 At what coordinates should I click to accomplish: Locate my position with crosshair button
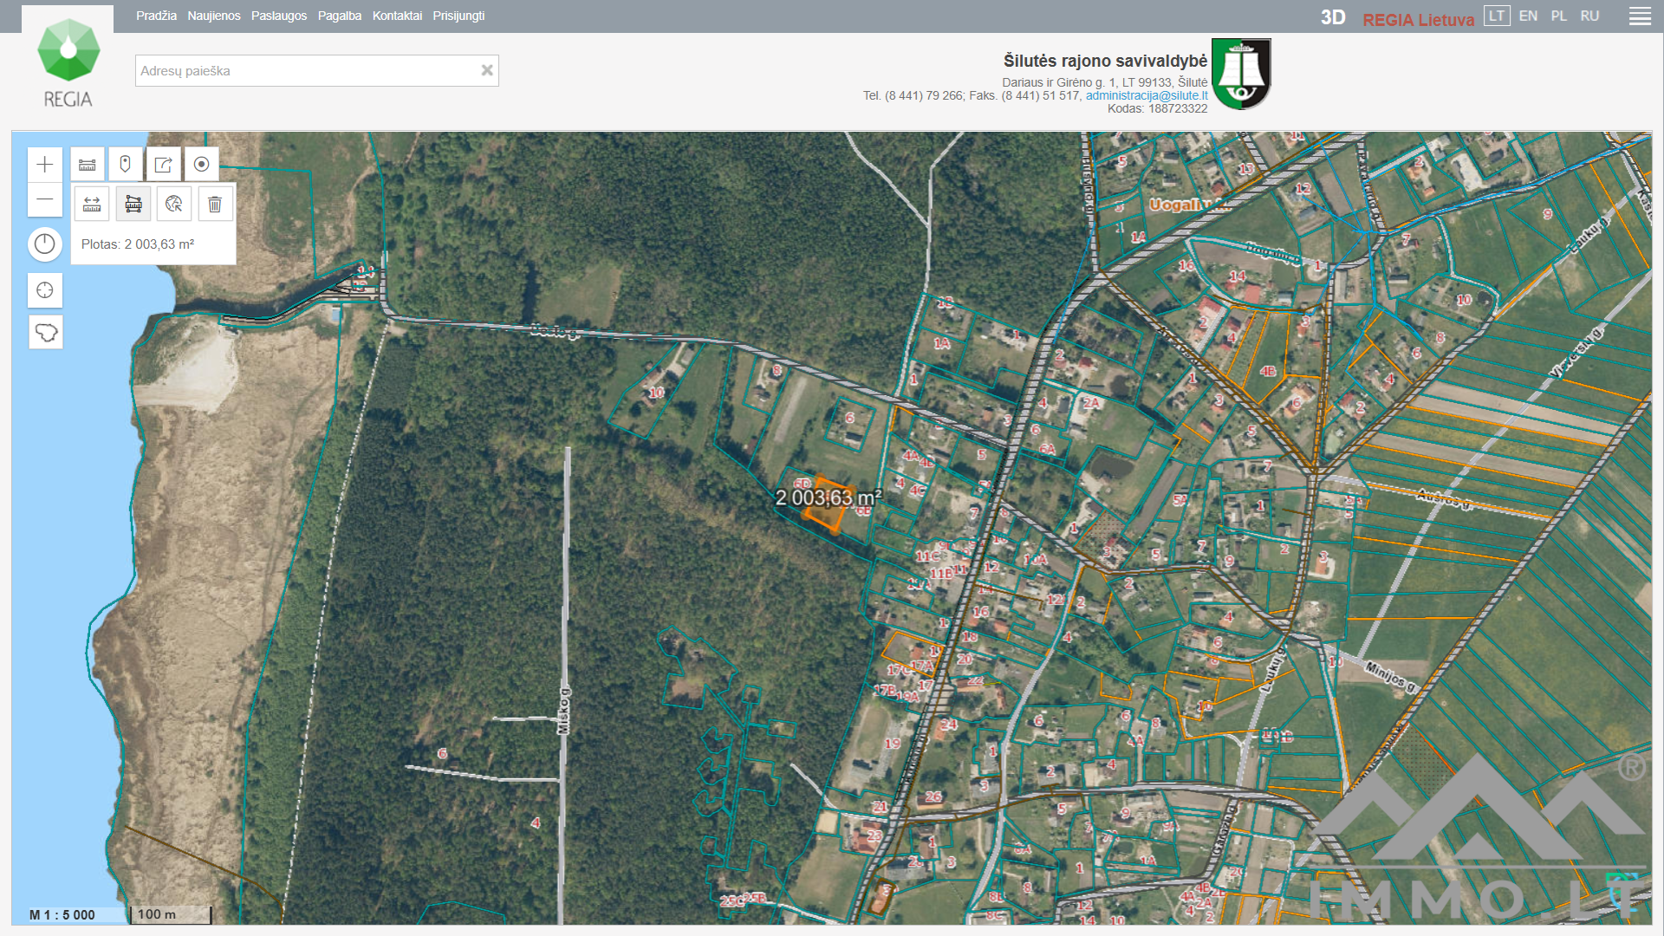[x=45, y=290]
